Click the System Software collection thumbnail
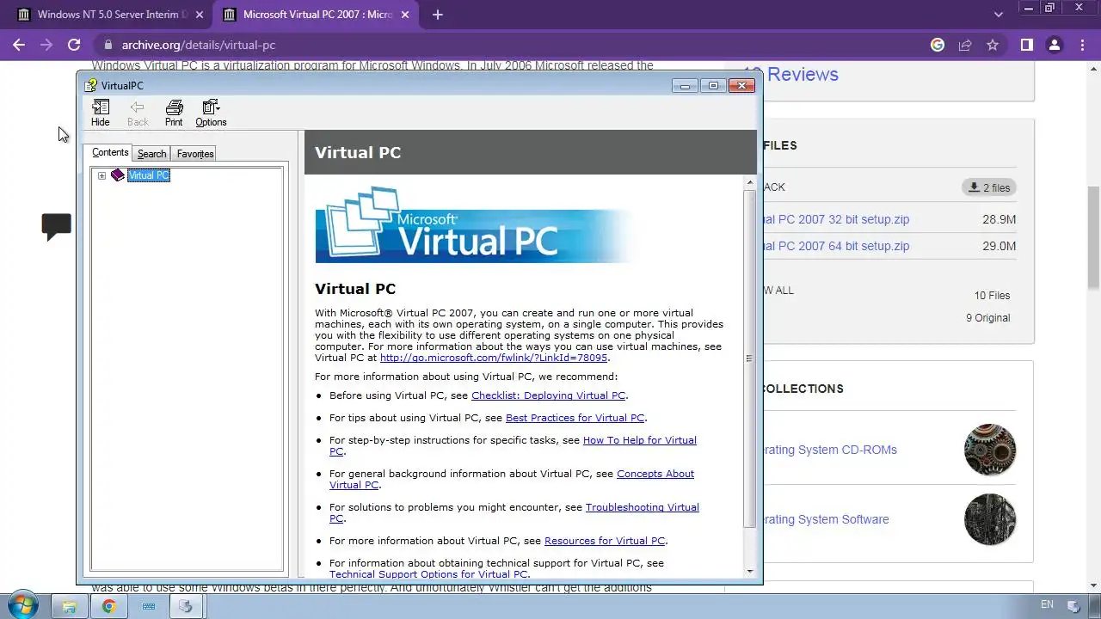This screenshot has width=1101, height=619. point(990,519)
